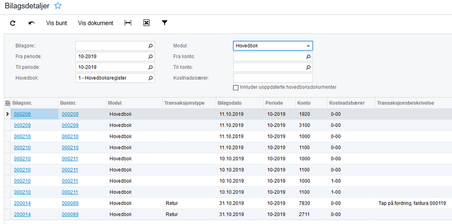Open Buntnr. link 000089 in account 2711 row

point(70,215)
